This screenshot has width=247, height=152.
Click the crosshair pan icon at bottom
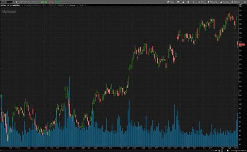pos(219,151)
